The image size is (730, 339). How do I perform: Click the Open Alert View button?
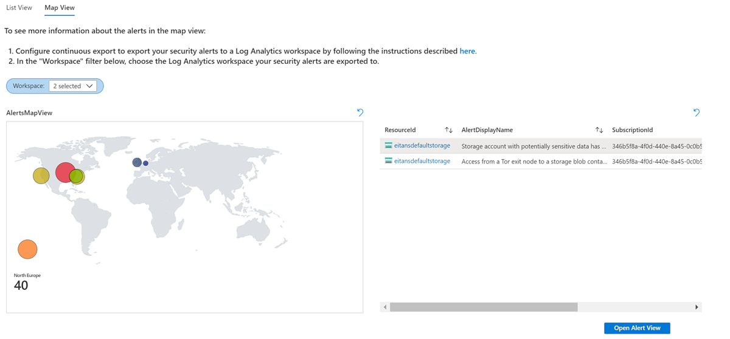[x=637, y=328]
